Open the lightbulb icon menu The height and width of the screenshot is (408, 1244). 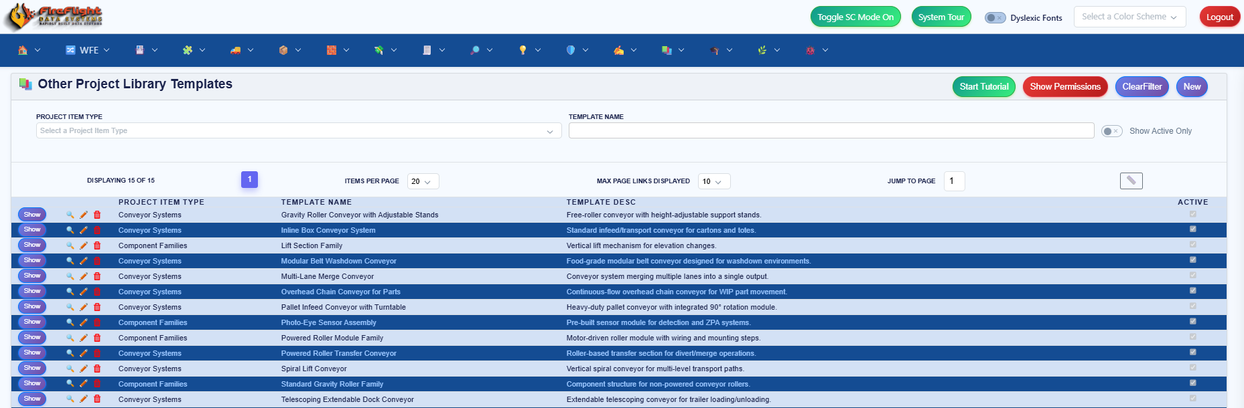(x=529, y=50)
